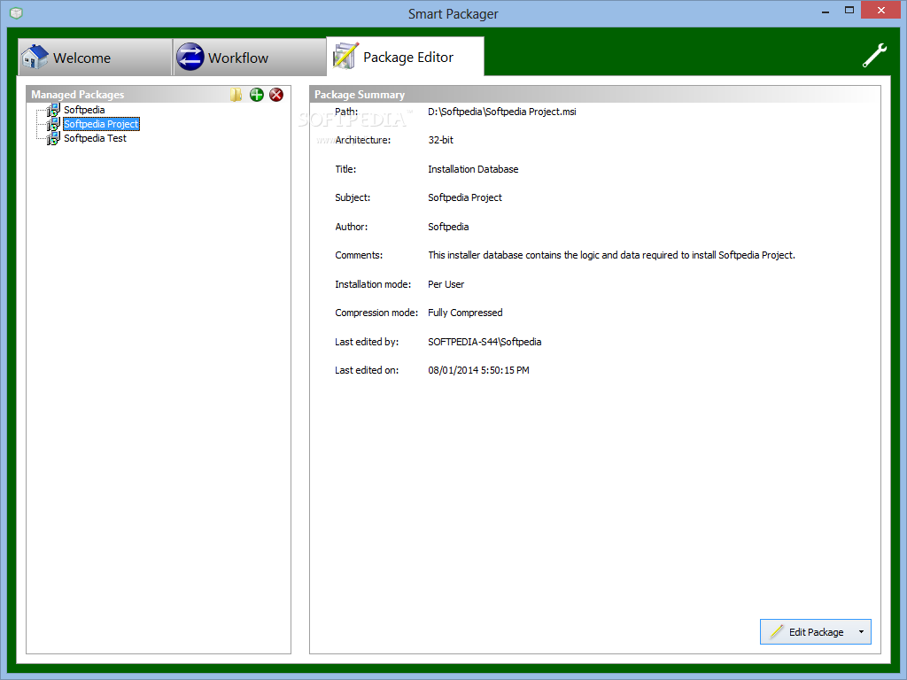Click the 32-bit architecture value
This screenshot has height=680, width=907.
(441, 140)
